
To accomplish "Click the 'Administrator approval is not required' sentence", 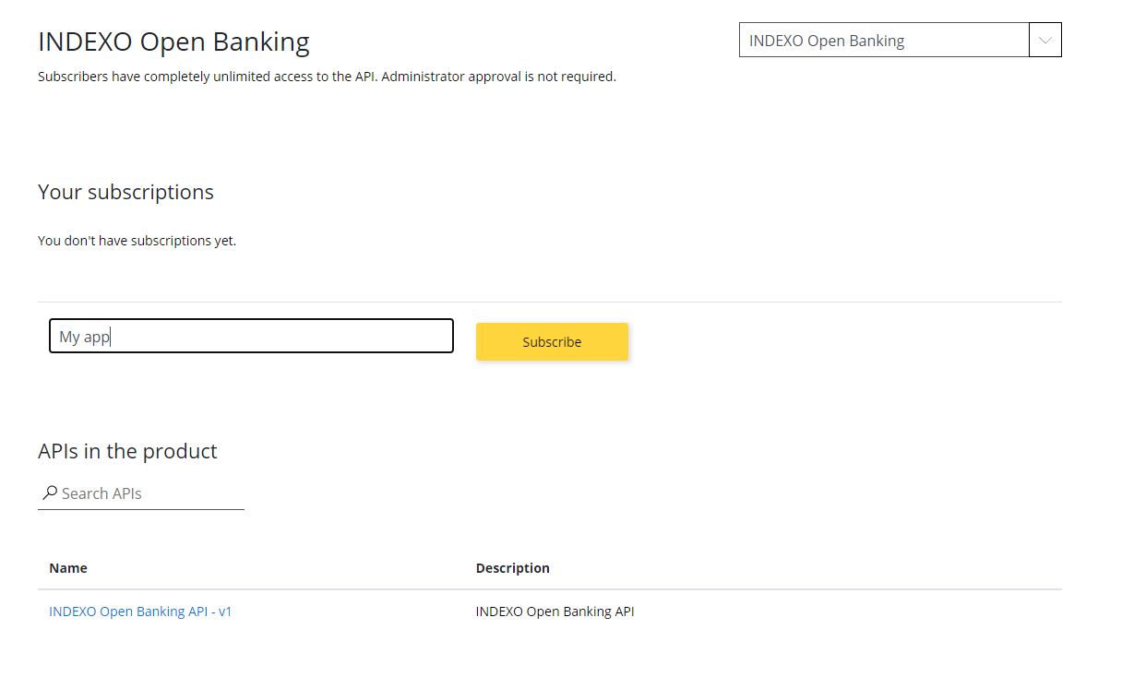I will [498, 77].
